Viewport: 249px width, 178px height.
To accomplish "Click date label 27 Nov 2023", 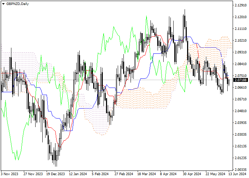I will pyautogui.click(x=33, y=174).
